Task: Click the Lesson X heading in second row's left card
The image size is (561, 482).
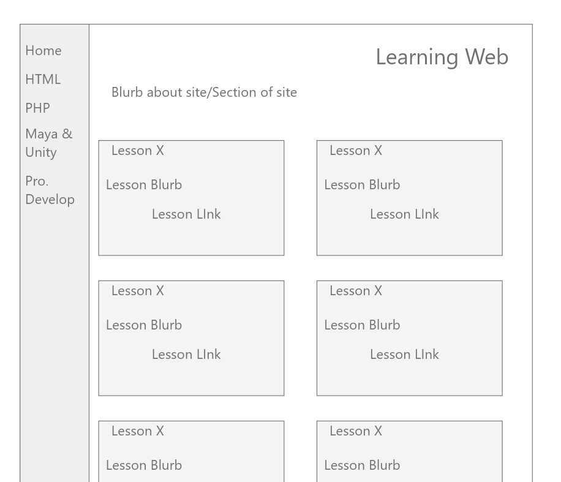Action: 138,291
